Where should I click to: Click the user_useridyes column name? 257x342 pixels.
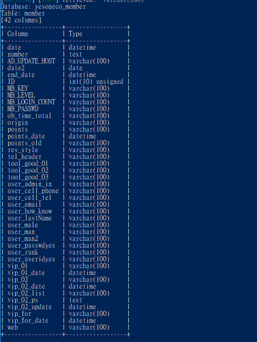31,259
